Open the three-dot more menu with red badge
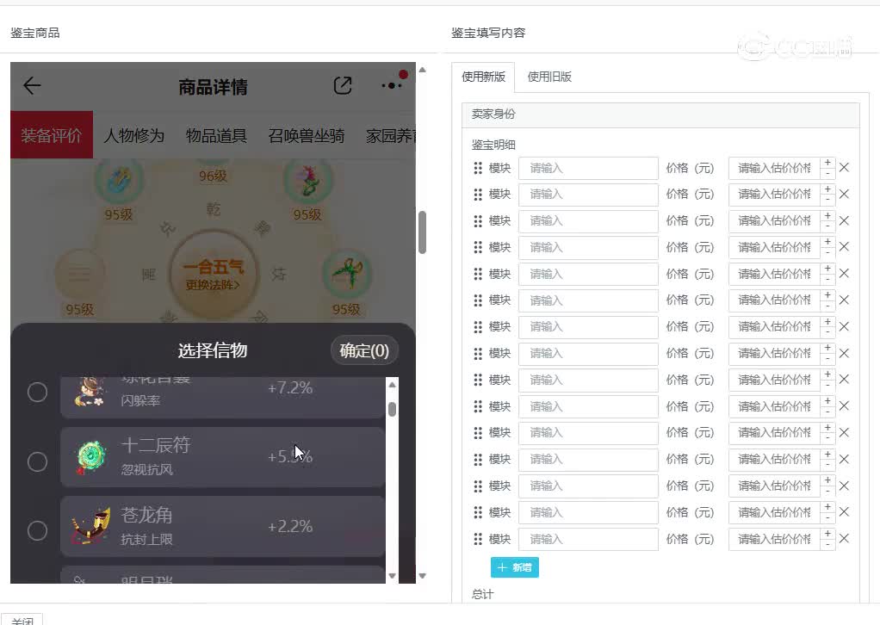 392,85
